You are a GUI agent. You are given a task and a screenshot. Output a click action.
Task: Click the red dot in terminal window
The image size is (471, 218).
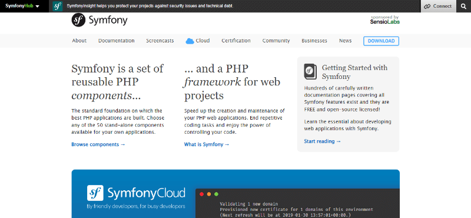point(201,194)
